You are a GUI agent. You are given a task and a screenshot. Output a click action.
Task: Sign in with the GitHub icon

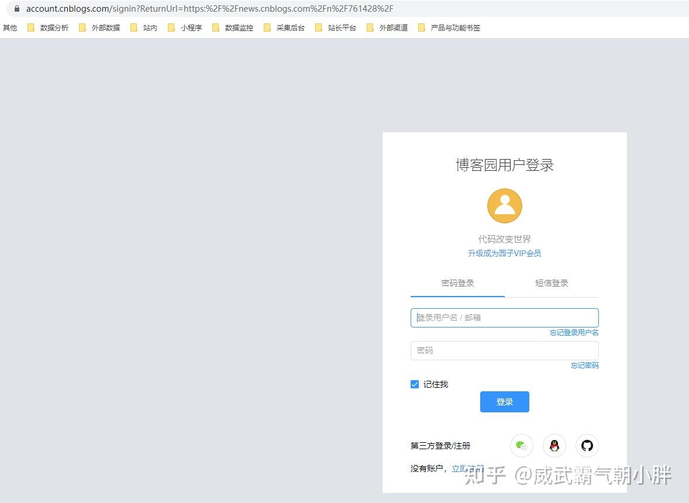coord(587,446)
